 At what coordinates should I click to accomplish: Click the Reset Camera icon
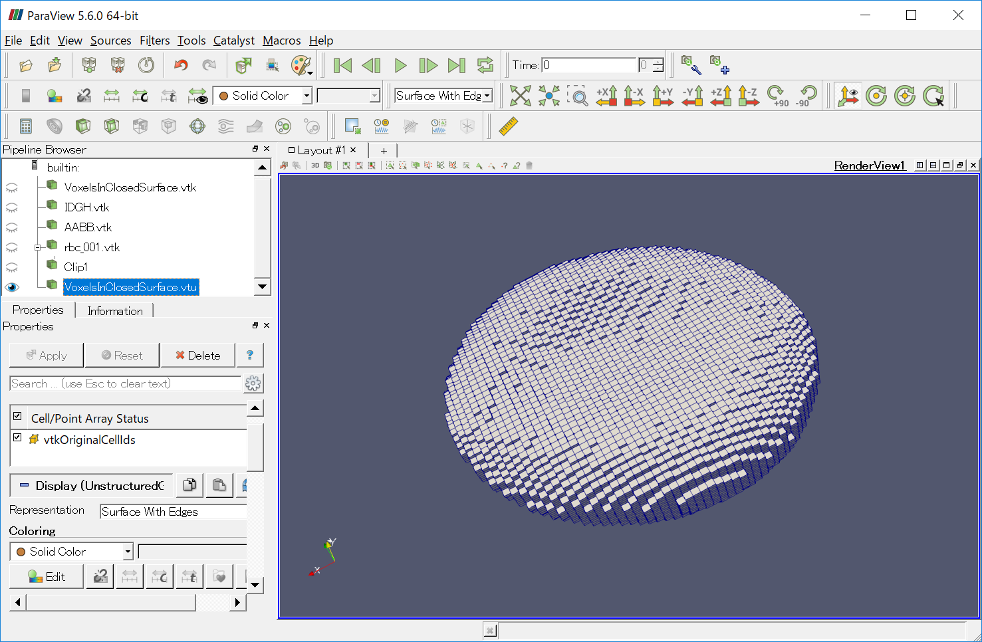(520, 96)
